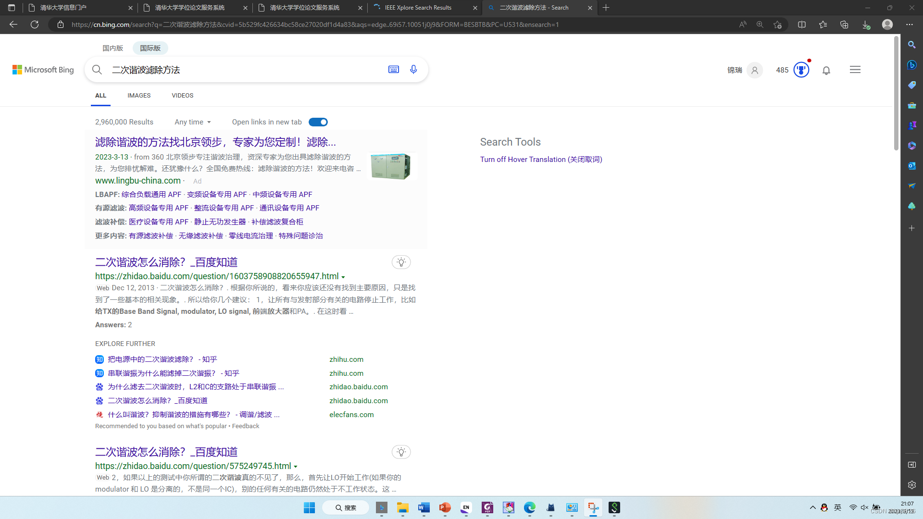Click the Feedback link
The width and height of the screenshot is (923, 519).
[x=246, y=426]
